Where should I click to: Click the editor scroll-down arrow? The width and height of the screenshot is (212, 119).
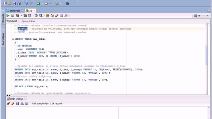(206, 93)
